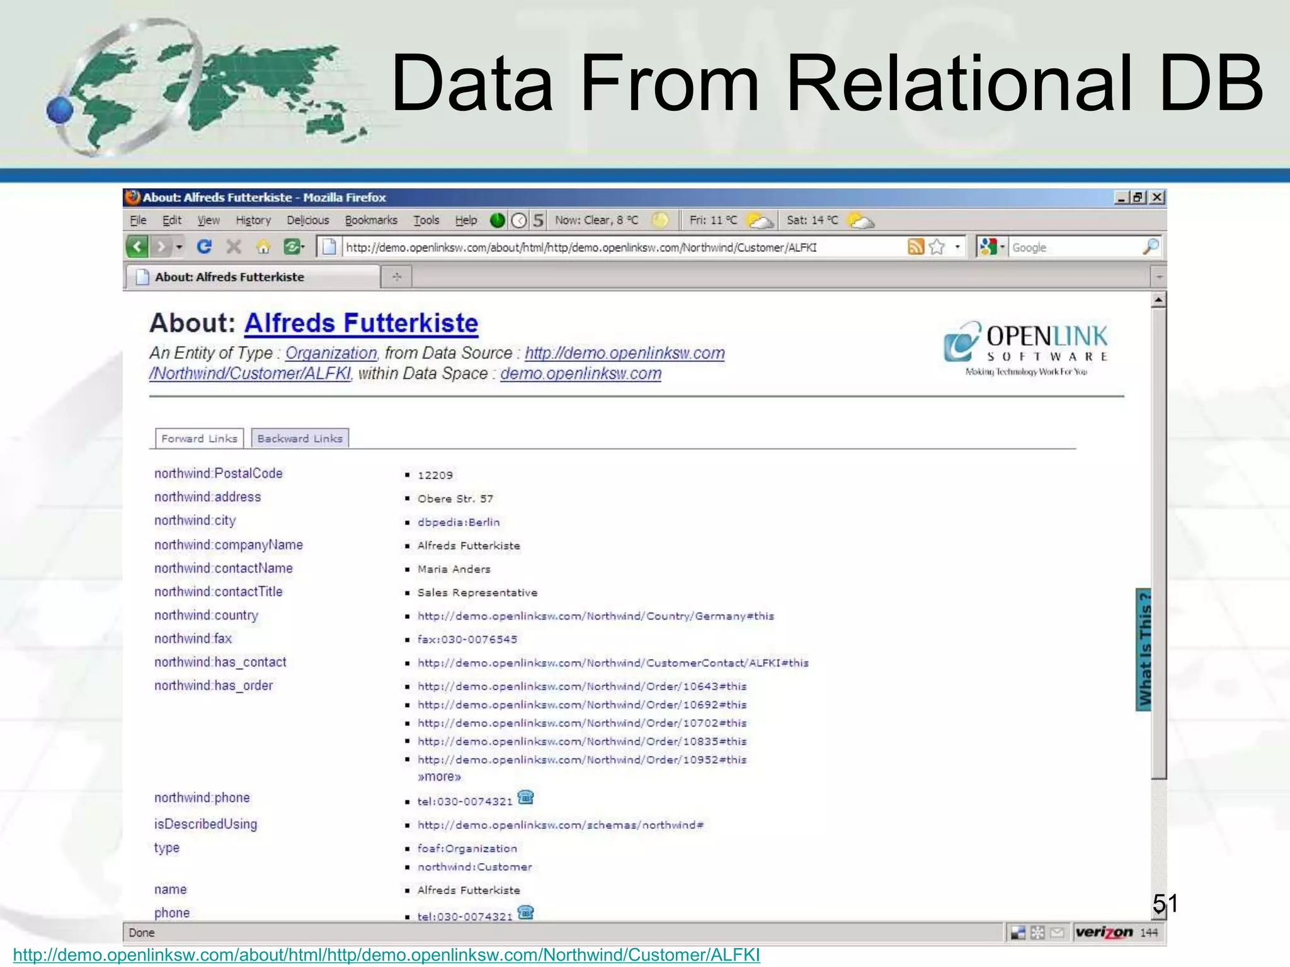Screen dimensions: 1290x967
Task: Open the foaf:Organization type link
Action: (x=467, y=849)
